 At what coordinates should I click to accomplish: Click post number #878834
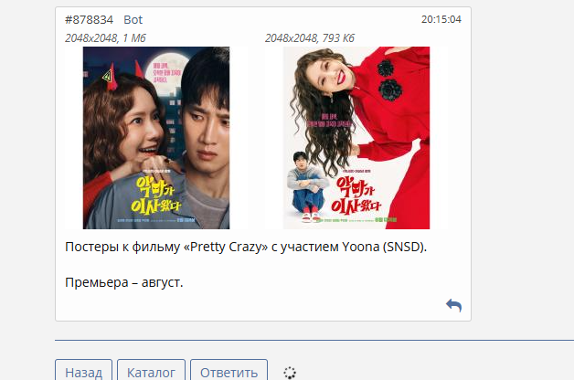89,20
